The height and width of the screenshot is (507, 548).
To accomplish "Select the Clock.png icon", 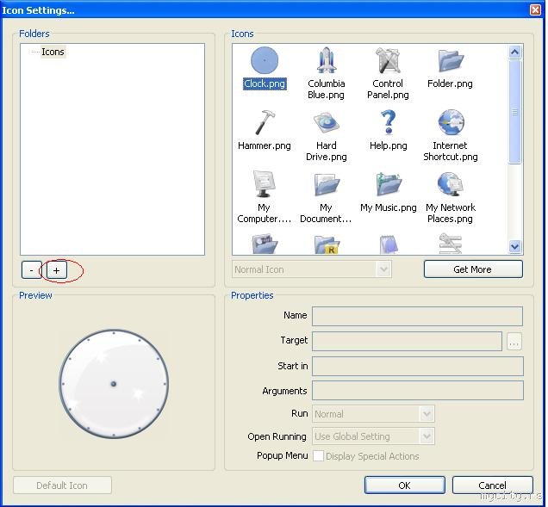I will [265, 62].
